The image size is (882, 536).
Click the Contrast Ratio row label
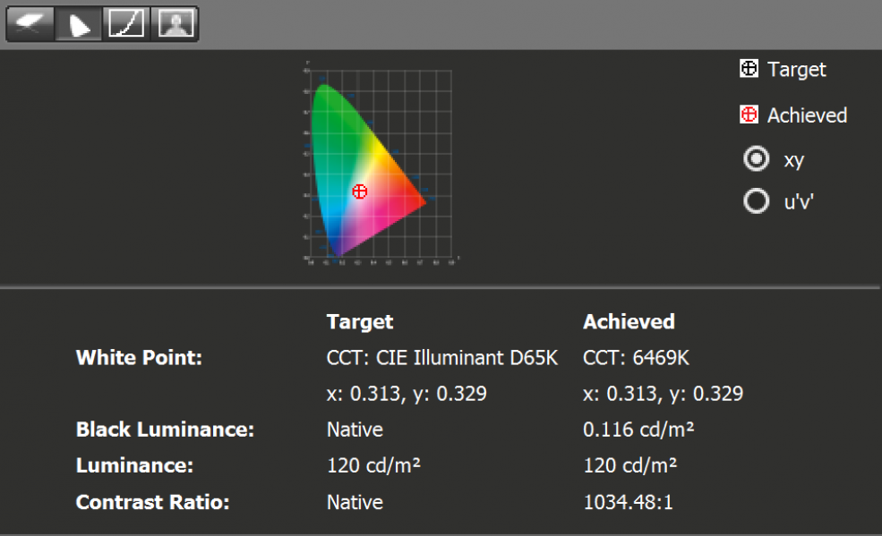coord(152,502)
